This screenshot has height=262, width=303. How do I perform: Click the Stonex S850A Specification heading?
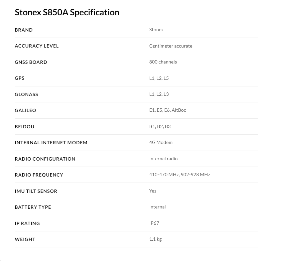(x=67, y=12)
